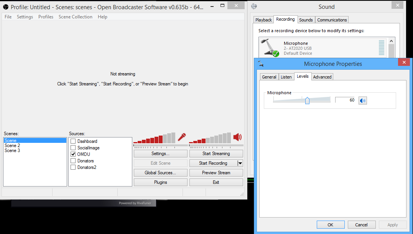
Task: Click the OBS logo in the title bar
Action: tap(6, 7)
